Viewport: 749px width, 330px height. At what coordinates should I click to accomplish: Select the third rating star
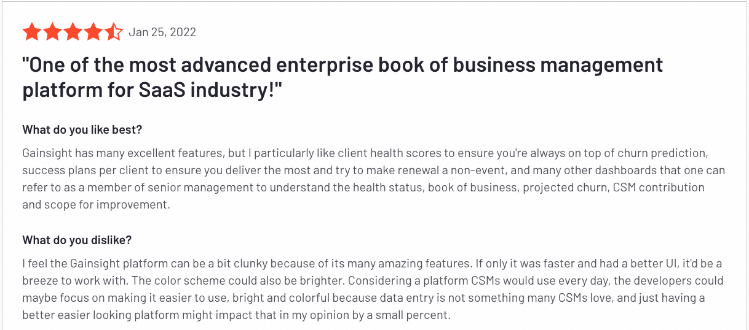(x=73, y=32)
